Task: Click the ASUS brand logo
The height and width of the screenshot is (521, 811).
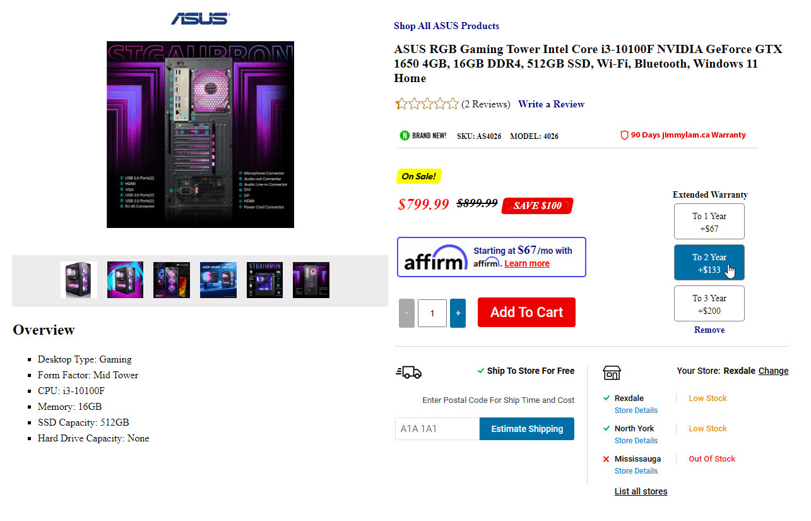Action: coord(200,19)
